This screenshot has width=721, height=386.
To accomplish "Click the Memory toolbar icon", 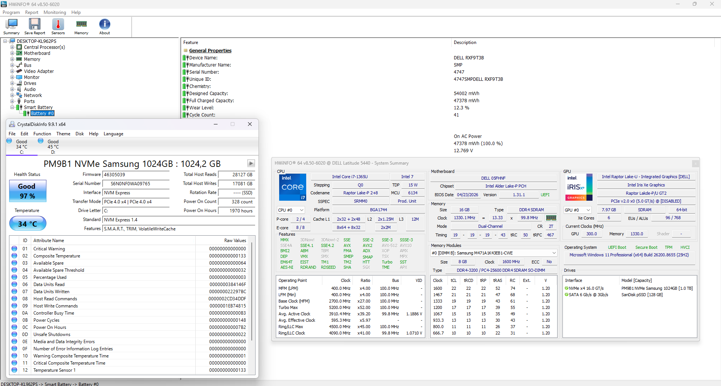I will click(x=81, y=27).
